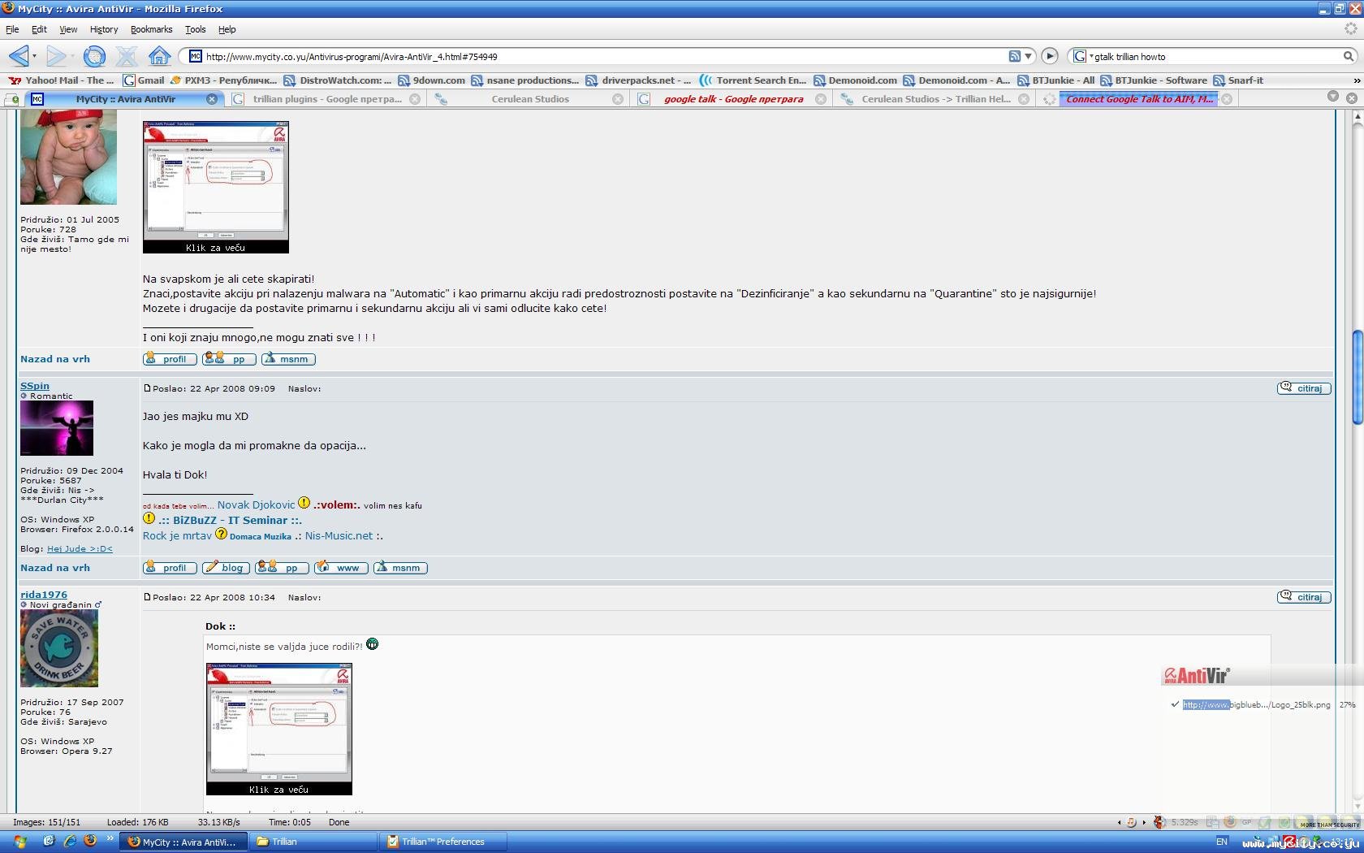The image size is (1364, 853).
Task: Click SSpin's blog button
Action: (226, 568)
